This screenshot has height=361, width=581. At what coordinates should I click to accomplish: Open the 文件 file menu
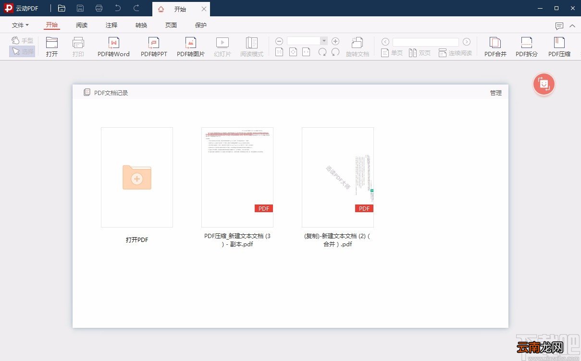20,25
